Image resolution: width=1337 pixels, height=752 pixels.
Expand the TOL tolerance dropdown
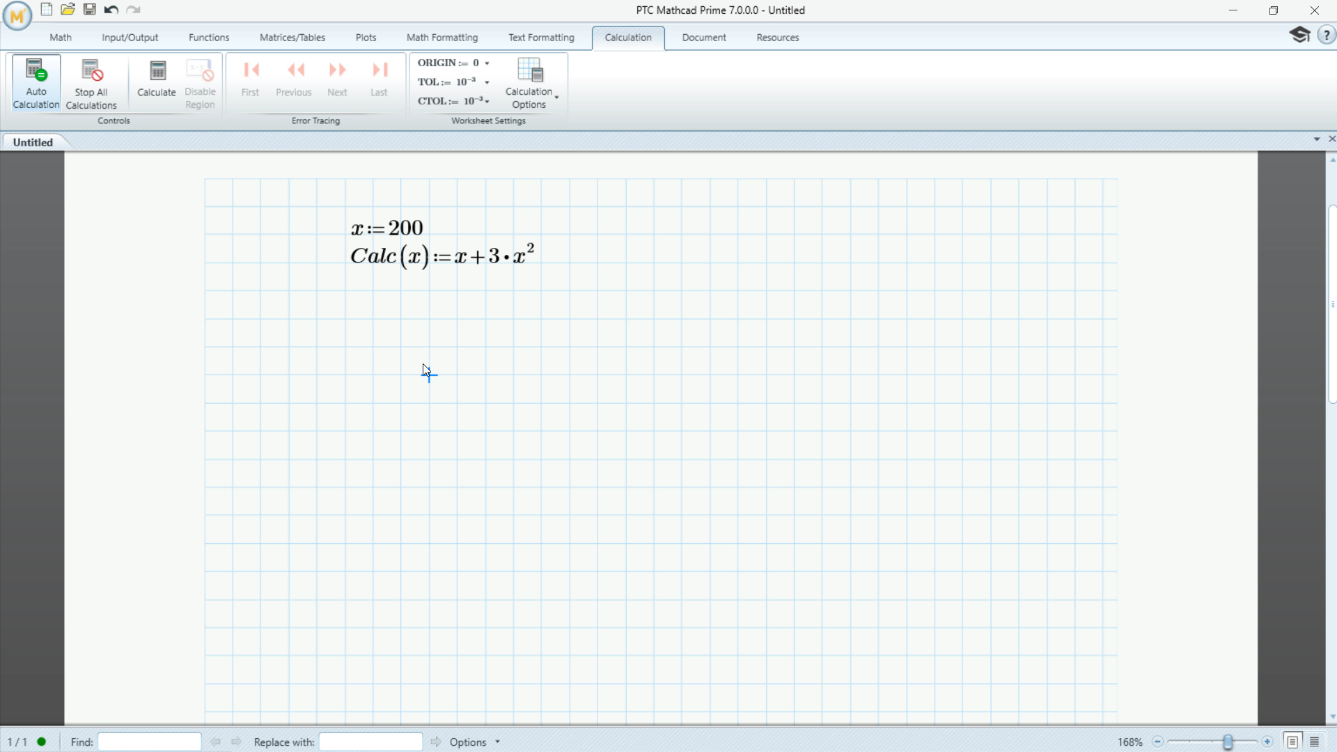point(487,82)
